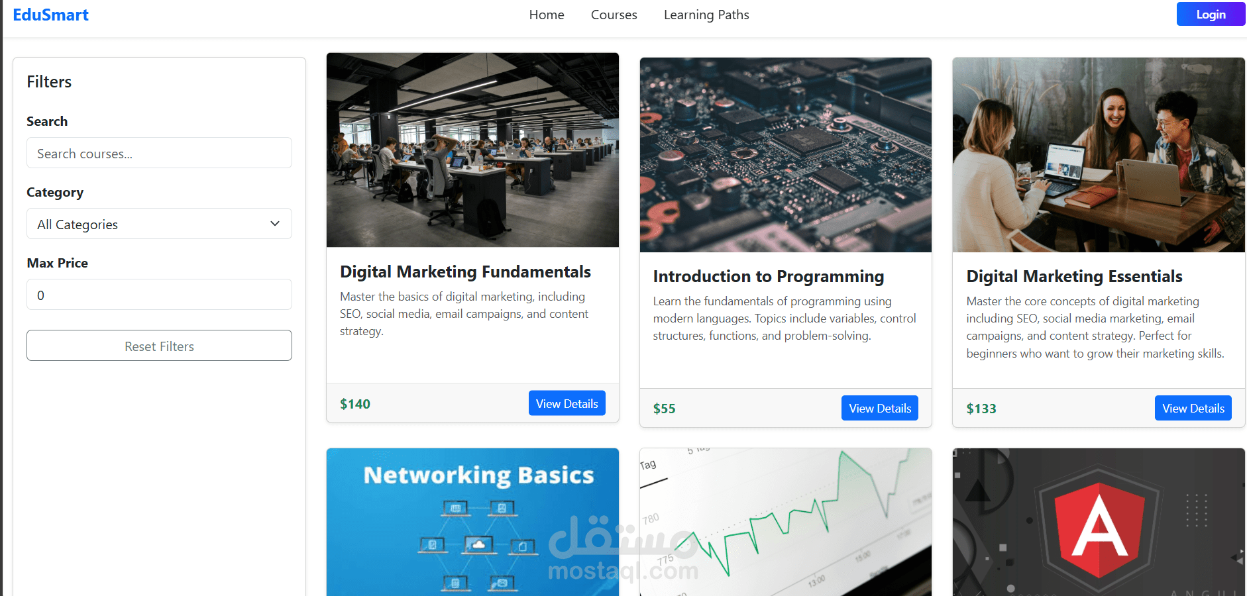
Task: Open the office workspace course thumbnail
Action: pyautogui.click(x=472, y=150)
